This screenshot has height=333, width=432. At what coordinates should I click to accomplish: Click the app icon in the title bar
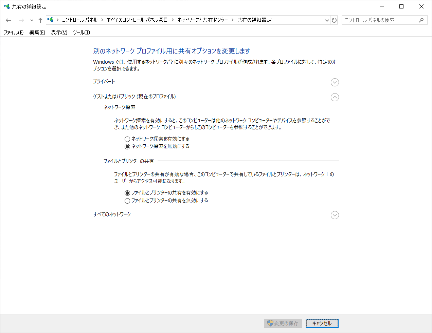coord(7,6)
